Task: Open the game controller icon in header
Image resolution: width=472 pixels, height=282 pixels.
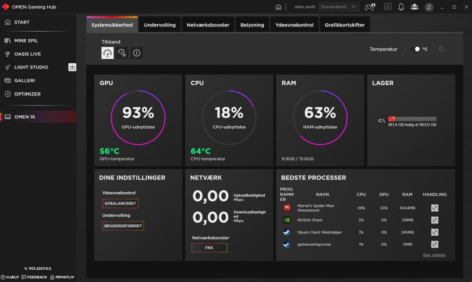Action: 370,7
